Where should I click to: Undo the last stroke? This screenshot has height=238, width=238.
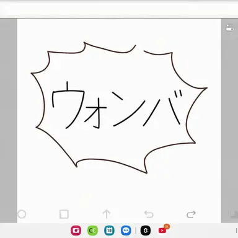(149, 214)
